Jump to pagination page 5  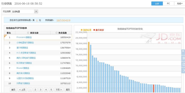point(51,90)
